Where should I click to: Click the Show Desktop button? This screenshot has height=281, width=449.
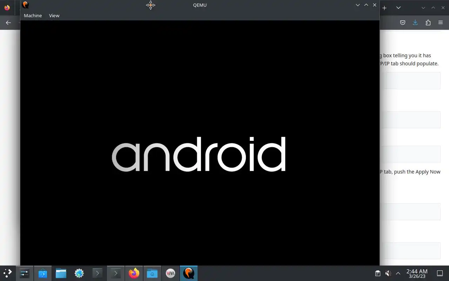click(440, 273)
